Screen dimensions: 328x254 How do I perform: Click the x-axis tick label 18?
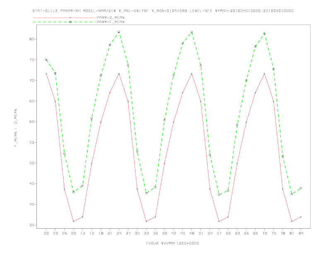point(101,233)
